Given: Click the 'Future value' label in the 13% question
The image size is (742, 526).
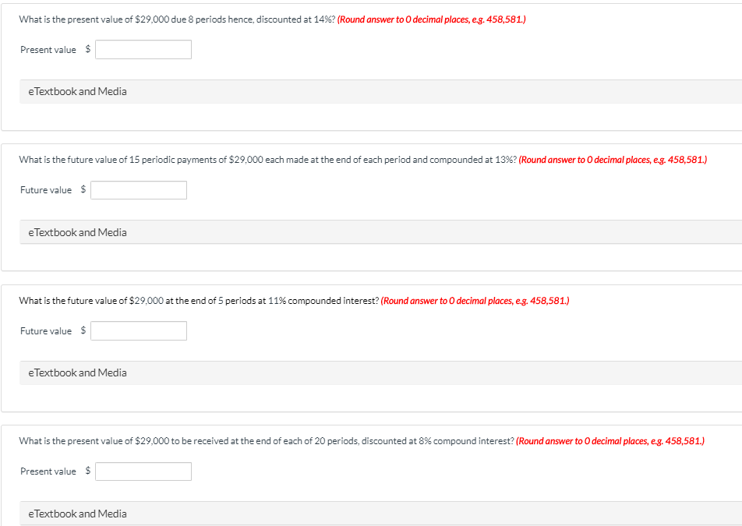Looking at the screenshot, I should tap(46, 190).
